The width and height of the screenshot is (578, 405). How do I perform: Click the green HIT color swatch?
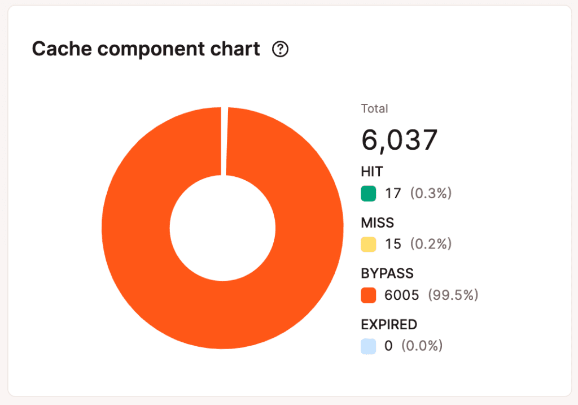[368, 194]
